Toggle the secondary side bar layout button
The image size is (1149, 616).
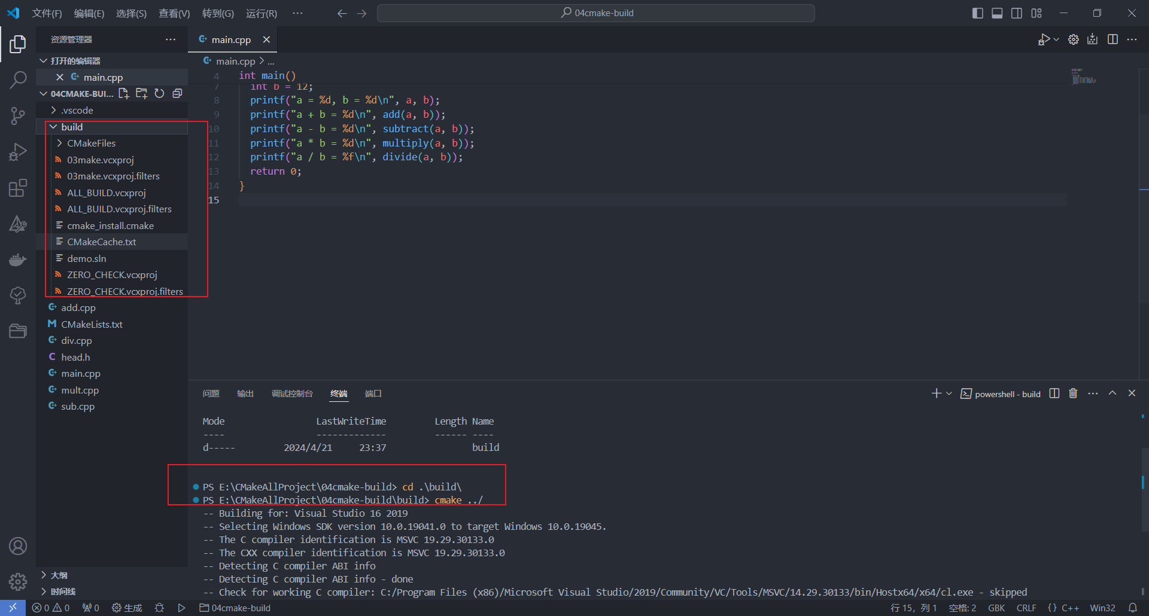1017,13
